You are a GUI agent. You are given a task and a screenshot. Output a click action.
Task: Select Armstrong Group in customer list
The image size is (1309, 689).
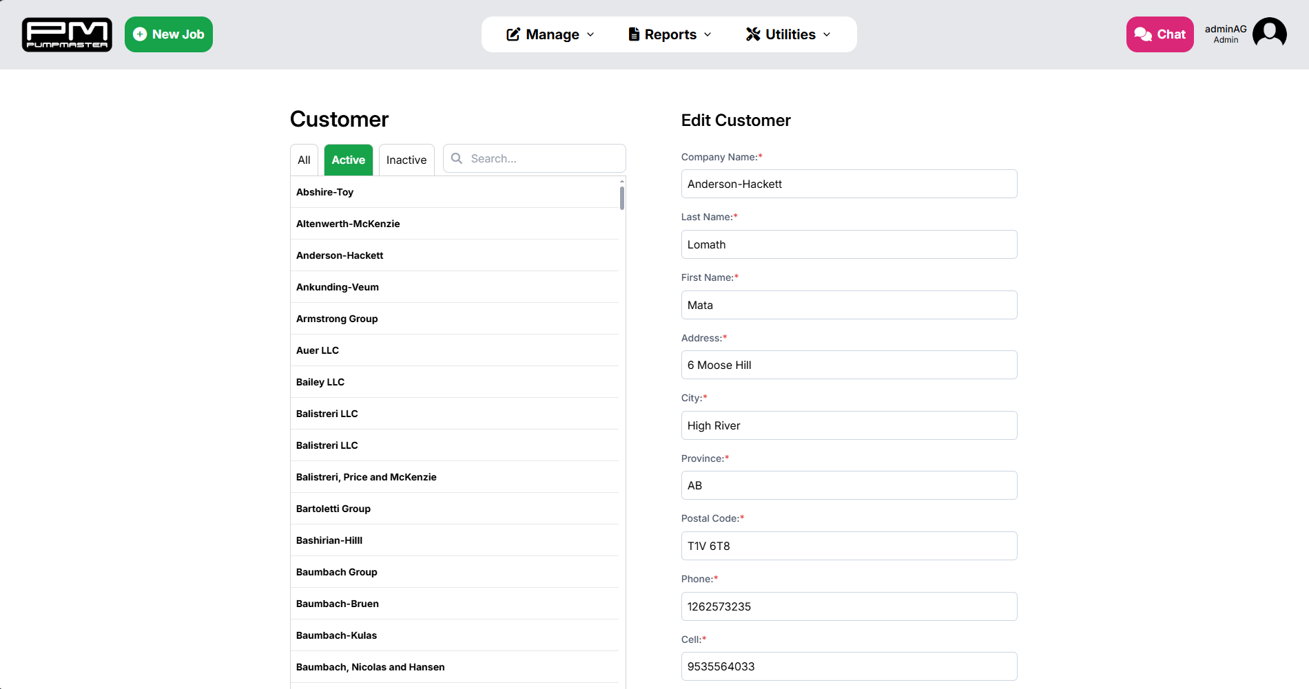[x=337, y=319]
